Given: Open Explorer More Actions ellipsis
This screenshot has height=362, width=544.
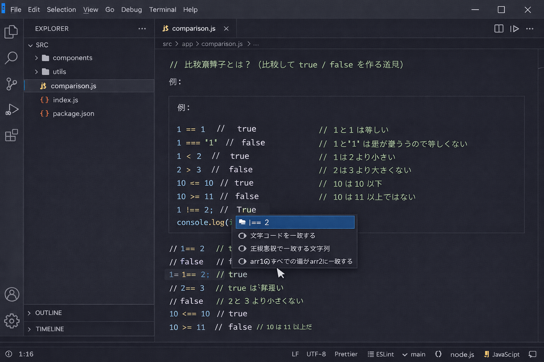Looking at the screenshot, I should 142,29.
